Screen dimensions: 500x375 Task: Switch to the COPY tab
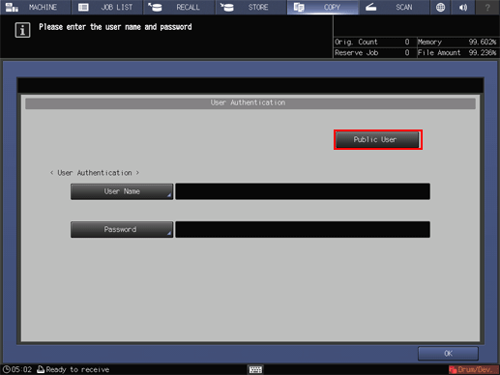323,7
